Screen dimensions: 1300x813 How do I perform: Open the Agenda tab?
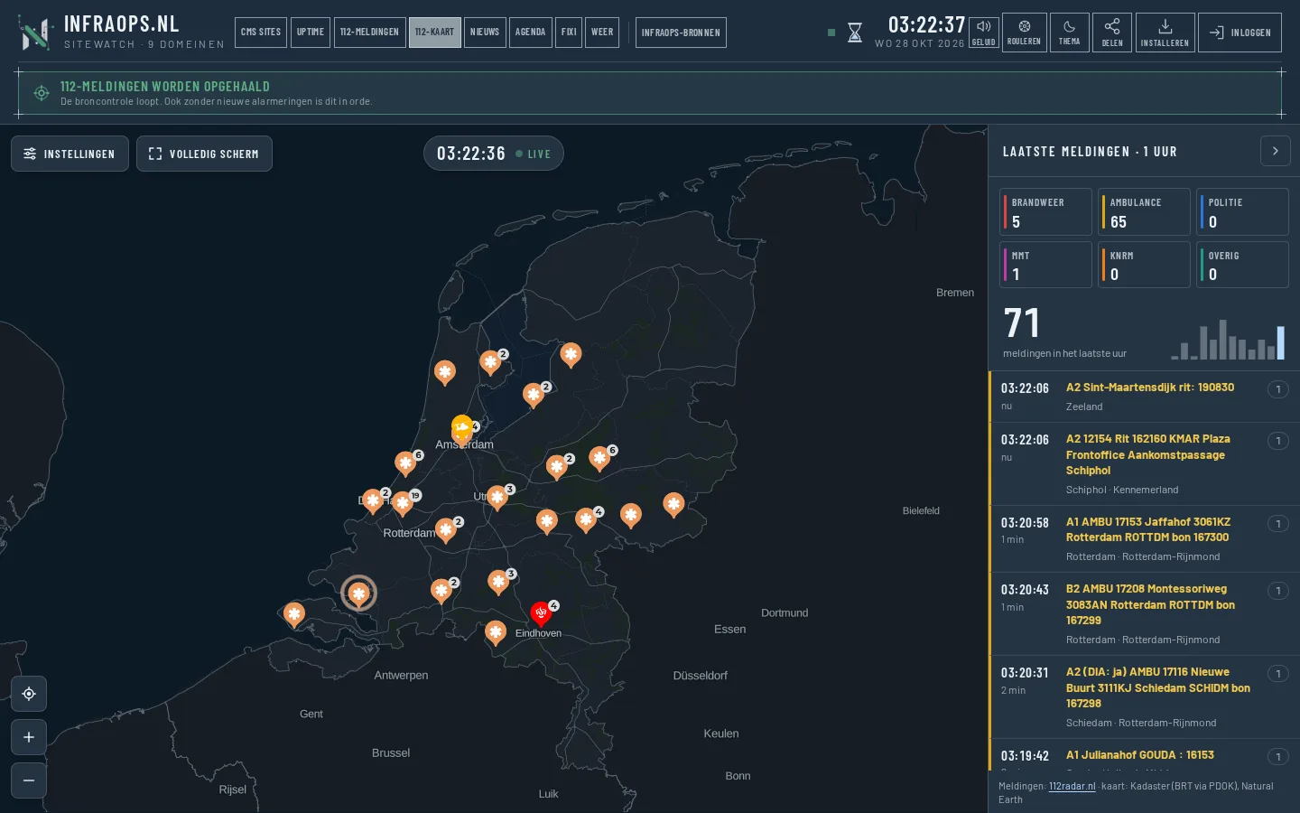(x=530, y=33)
